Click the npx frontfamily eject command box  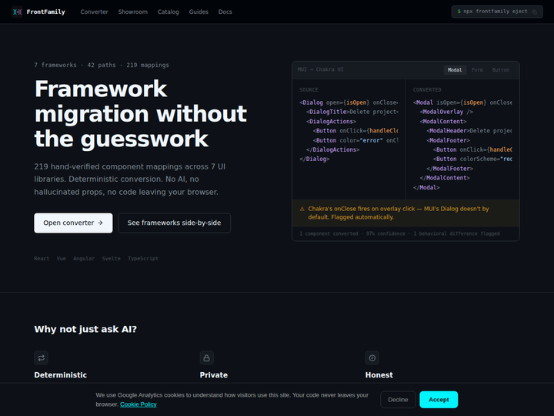coord(497,12)
